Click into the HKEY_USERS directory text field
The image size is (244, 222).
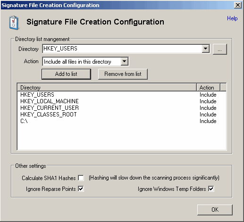coord(122,49)
